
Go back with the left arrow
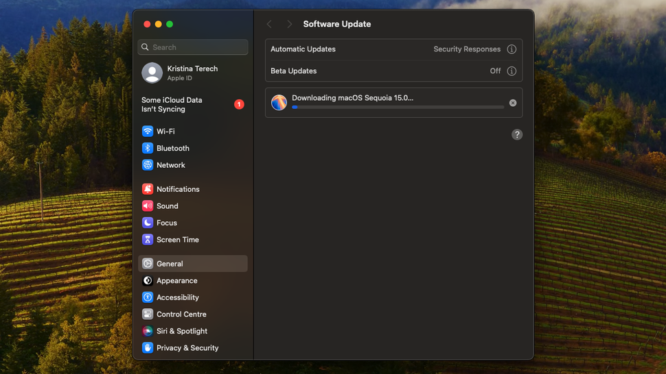(x=269, y=24)
